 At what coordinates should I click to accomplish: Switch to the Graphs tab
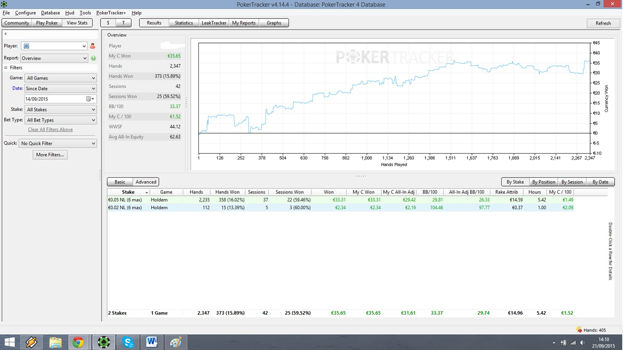(x=274, y=23)
